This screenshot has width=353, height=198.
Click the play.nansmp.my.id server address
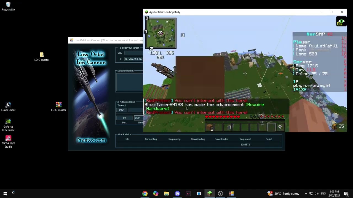(x=311, y=86)
